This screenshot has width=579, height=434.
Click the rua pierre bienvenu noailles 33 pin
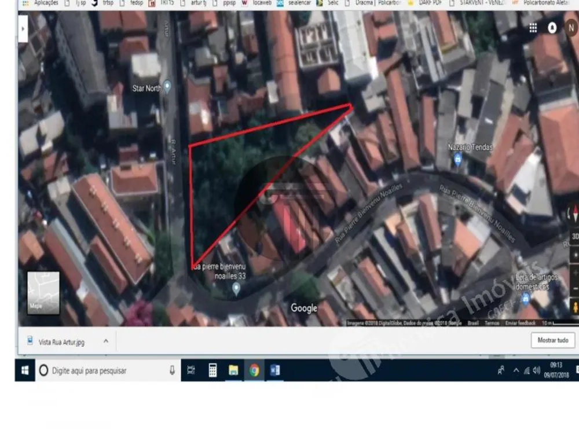click(236, 289)
